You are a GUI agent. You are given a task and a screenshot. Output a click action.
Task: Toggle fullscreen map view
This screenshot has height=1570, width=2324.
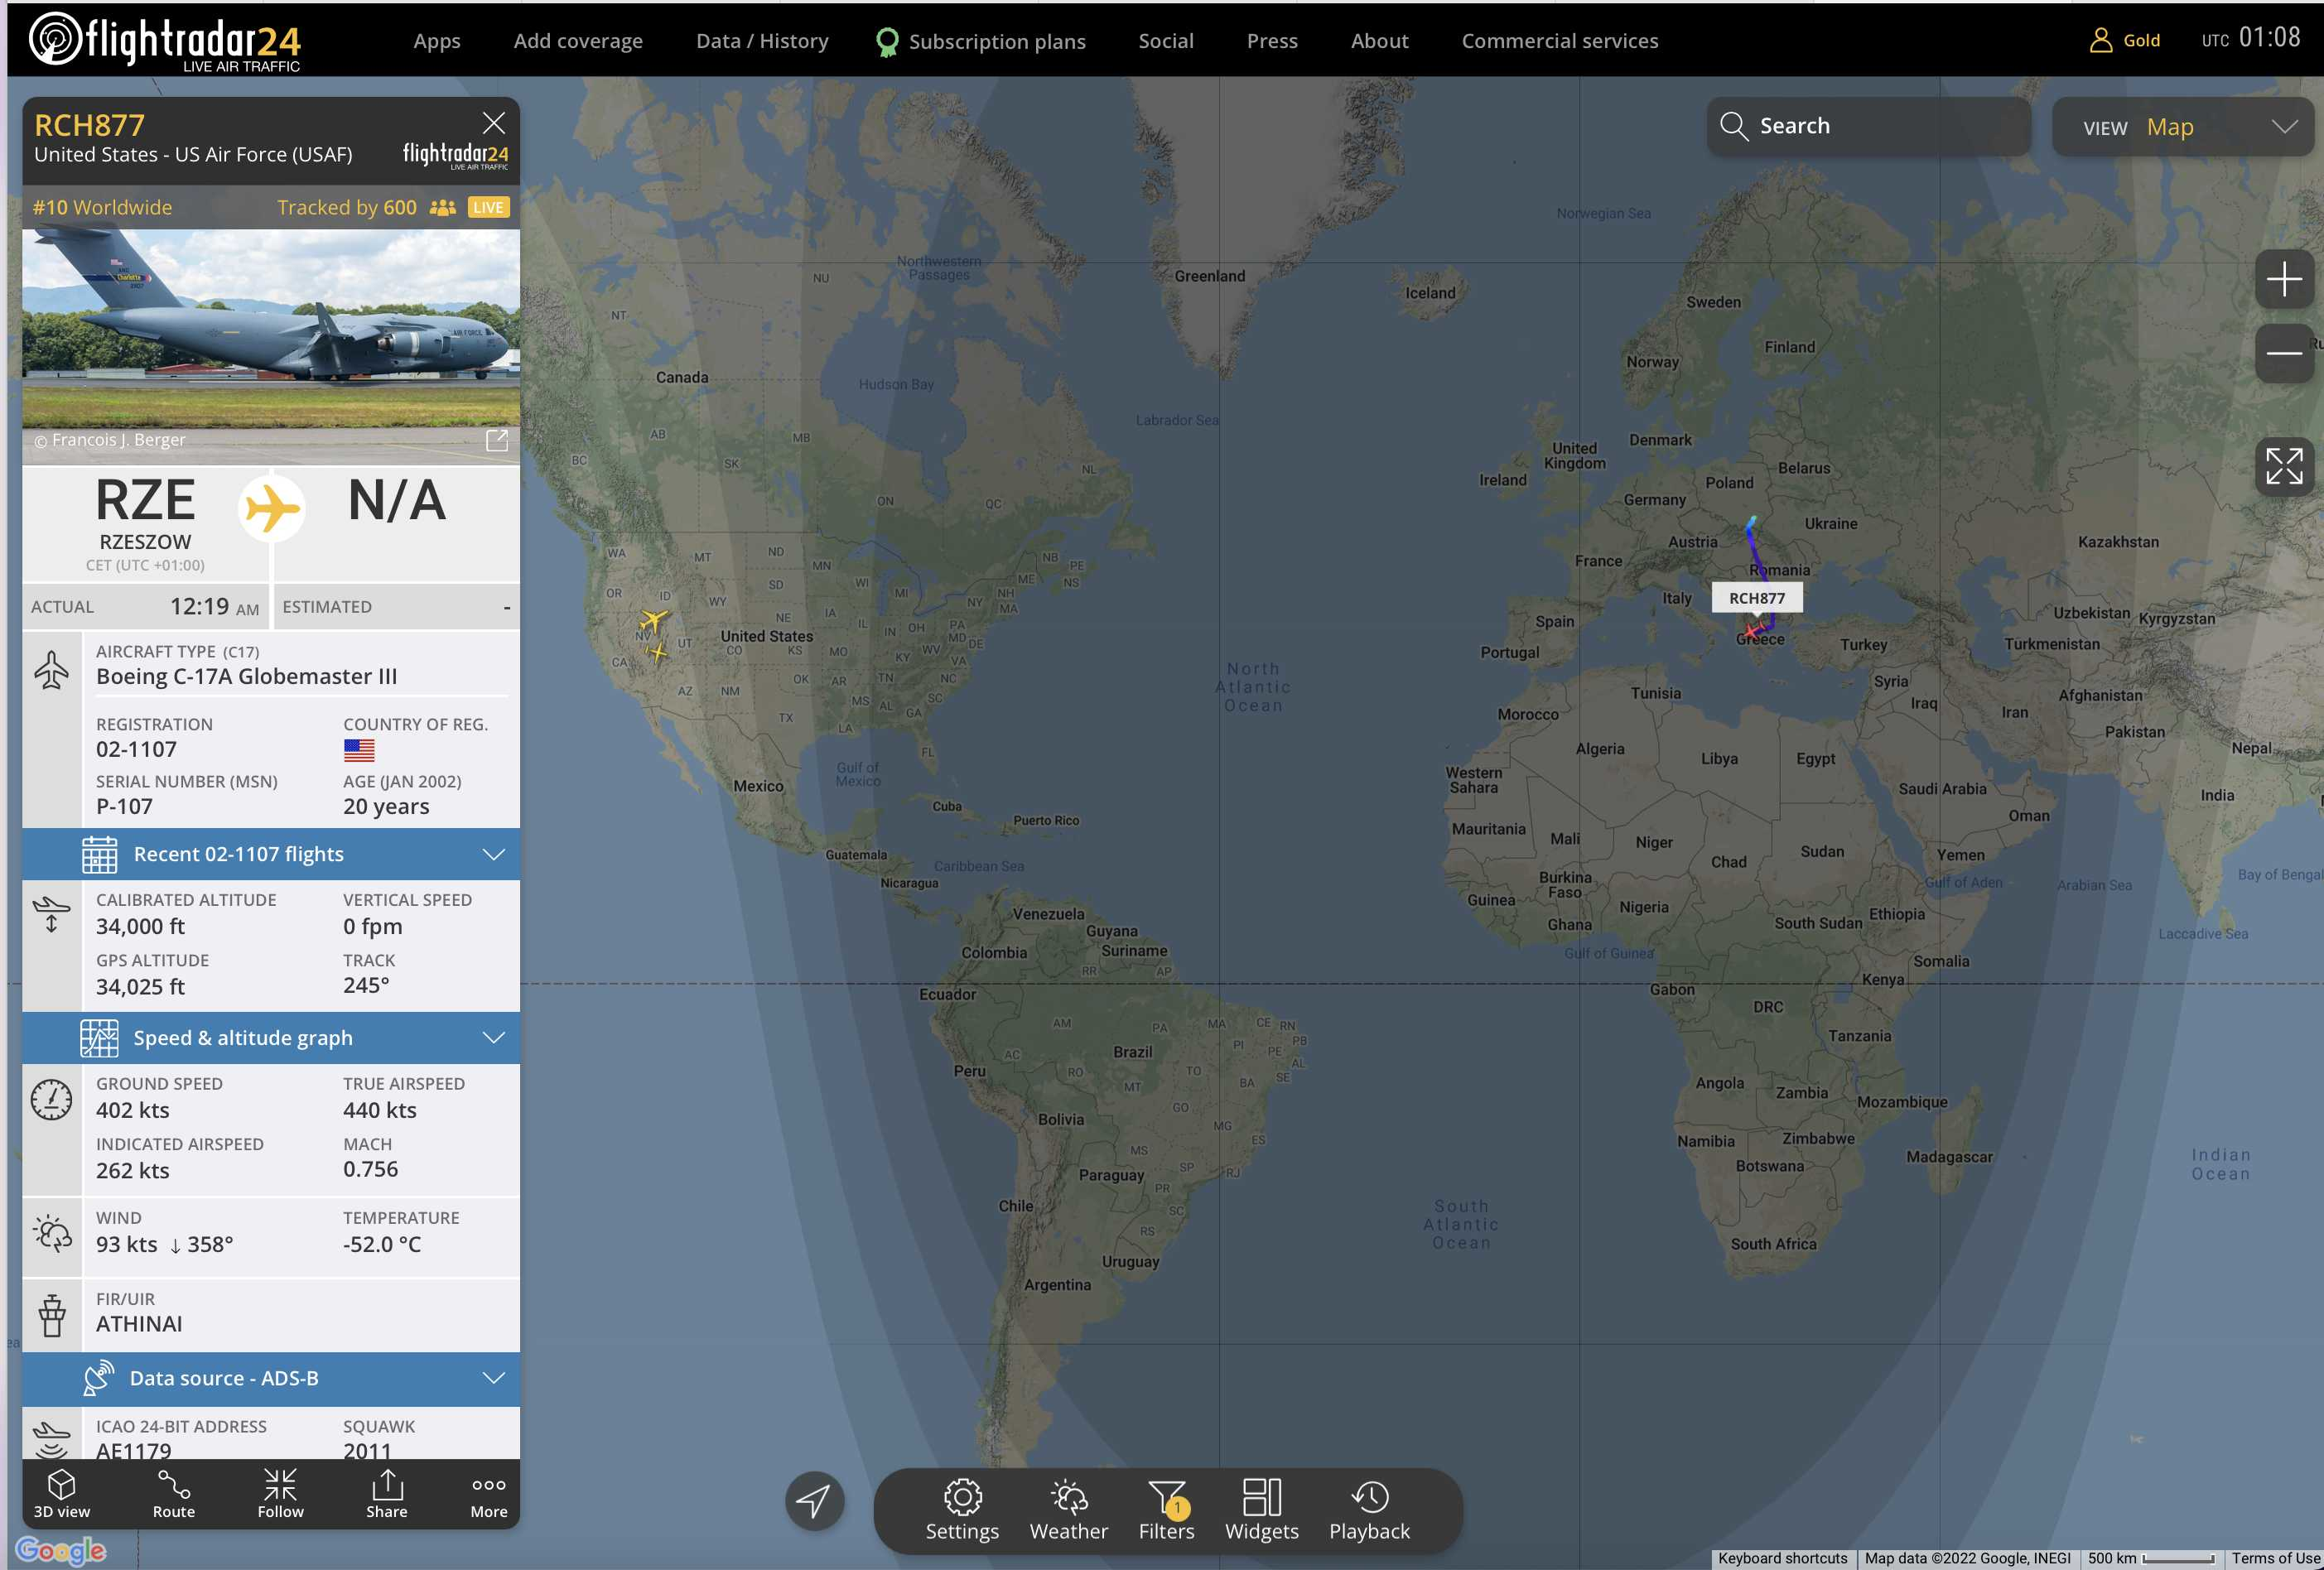[x=2284, y=466]
